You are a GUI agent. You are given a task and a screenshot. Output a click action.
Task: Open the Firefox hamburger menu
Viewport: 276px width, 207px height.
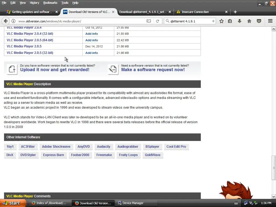[270, 21]
